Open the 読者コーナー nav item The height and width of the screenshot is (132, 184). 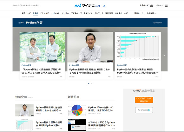140,13
